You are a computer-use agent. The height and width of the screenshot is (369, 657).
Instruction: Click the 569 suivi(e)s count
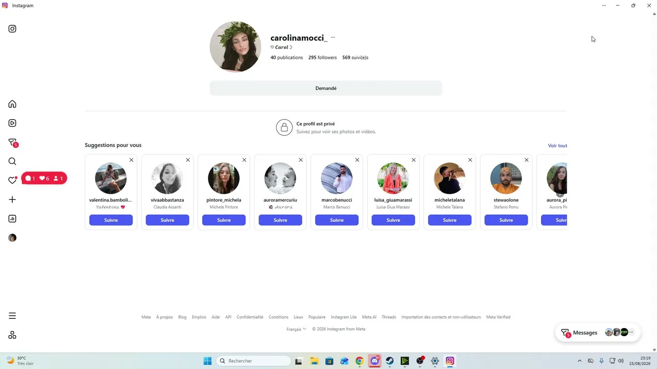point(355,57)
